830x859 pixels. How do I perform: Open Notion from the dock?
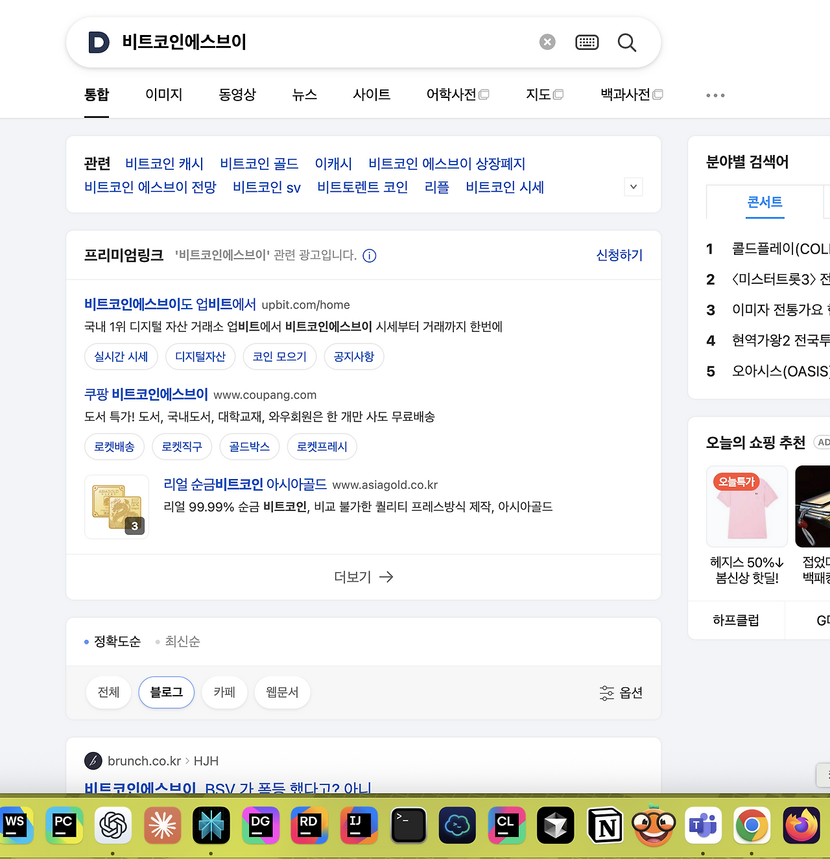click(x=604, y=825)
